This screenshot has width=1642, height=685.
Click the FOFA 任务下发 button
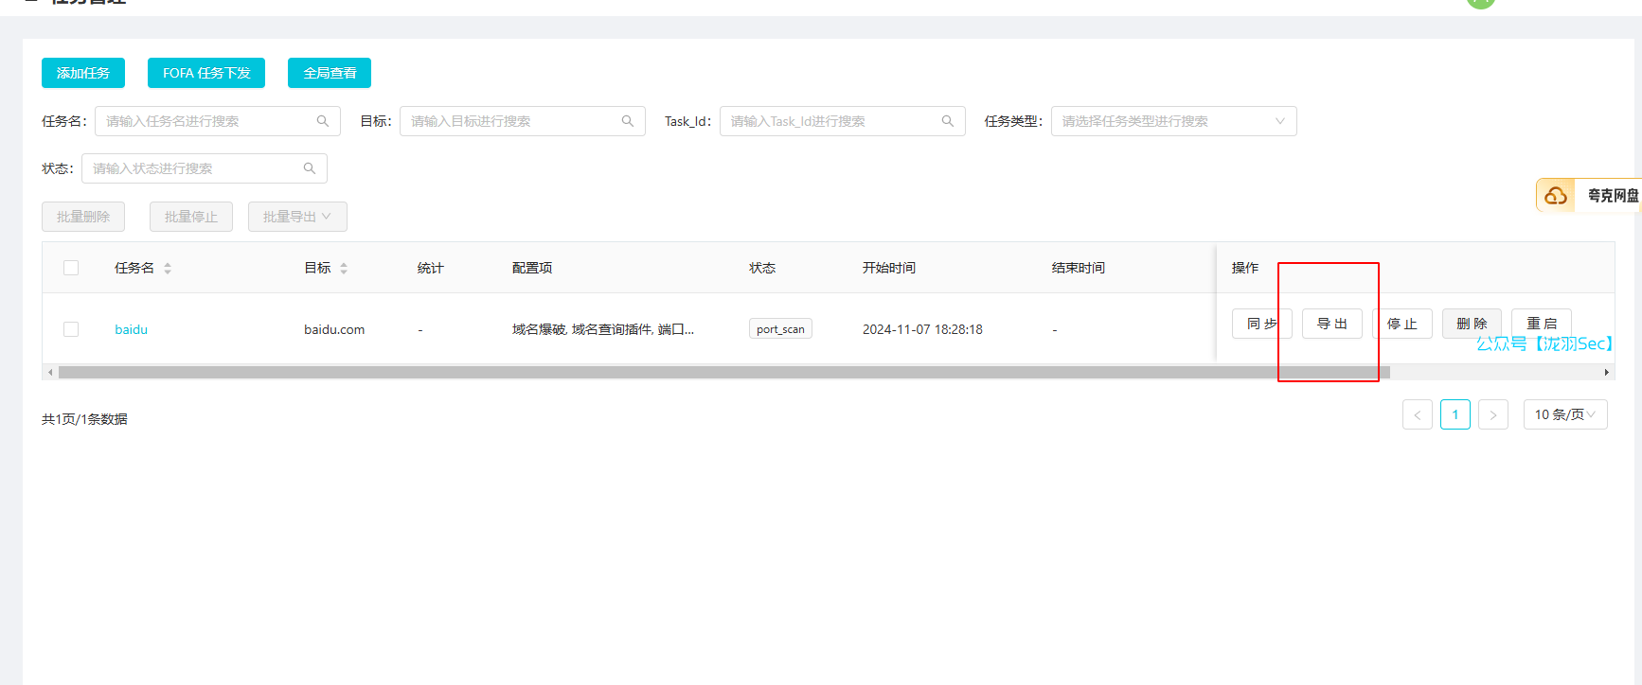[205, 73]
